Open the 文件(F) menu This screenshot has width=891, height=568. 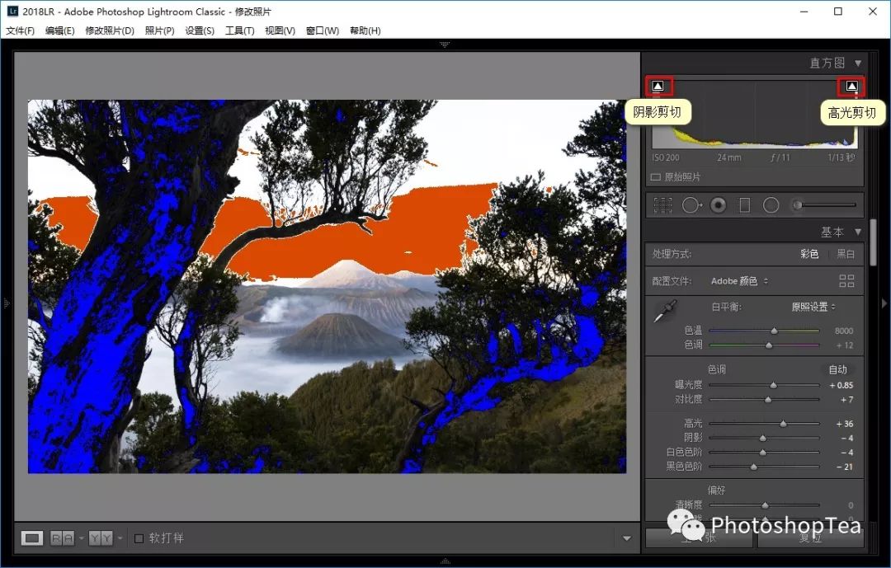(x=21, y=31)
